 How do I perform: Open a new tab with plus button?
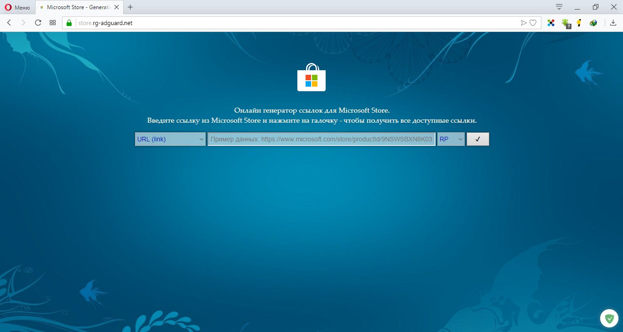[x=130, y=7]
